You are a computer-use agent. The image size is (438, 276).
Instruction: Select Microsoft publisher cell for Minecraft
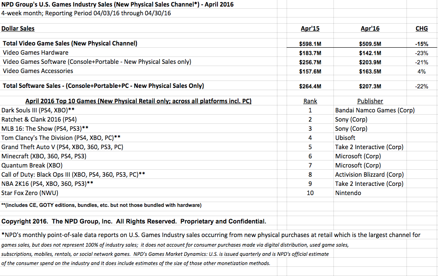pyautogui.click(x=358, y=156)
